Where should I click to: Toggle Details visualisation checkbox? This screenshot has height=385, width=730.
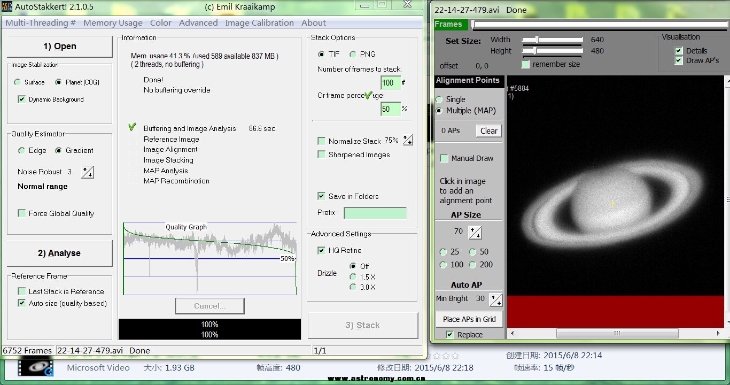pos(679,51)
